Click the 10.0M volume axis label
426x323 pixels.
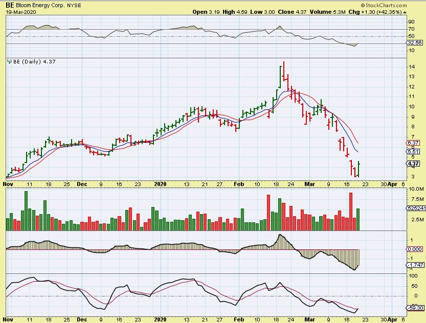pyautogui.click(x=416, y=189)
